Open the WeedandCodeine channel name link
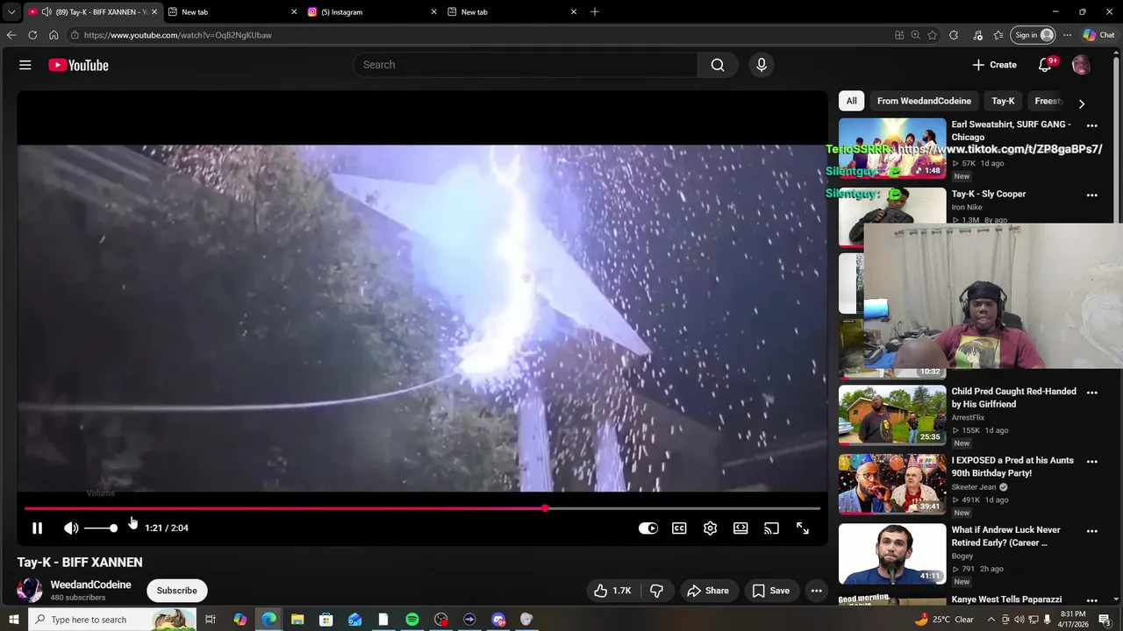 pos(90,585)
